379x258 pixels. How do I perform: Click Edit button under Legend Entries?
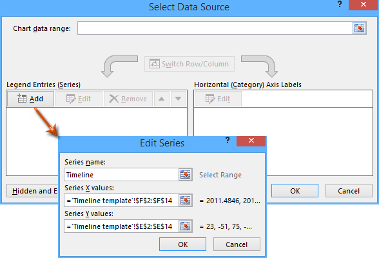tap(79, 99)
